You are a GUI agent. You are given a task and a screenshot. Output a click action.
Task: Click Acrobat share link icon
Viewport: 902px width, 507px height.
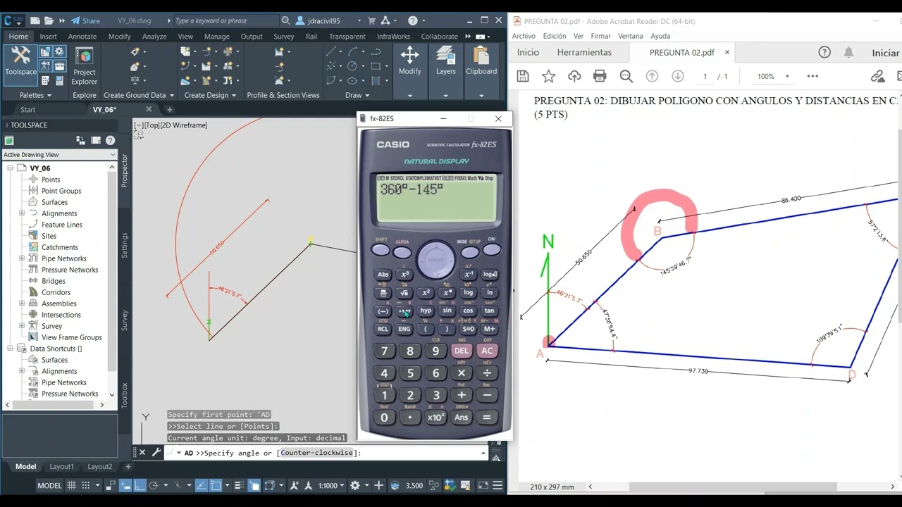click(x=877, y=76)
